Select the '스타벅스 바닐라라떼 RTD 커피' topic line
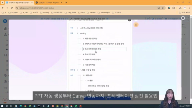Viewport: 192px width, 108px height. 91,28
